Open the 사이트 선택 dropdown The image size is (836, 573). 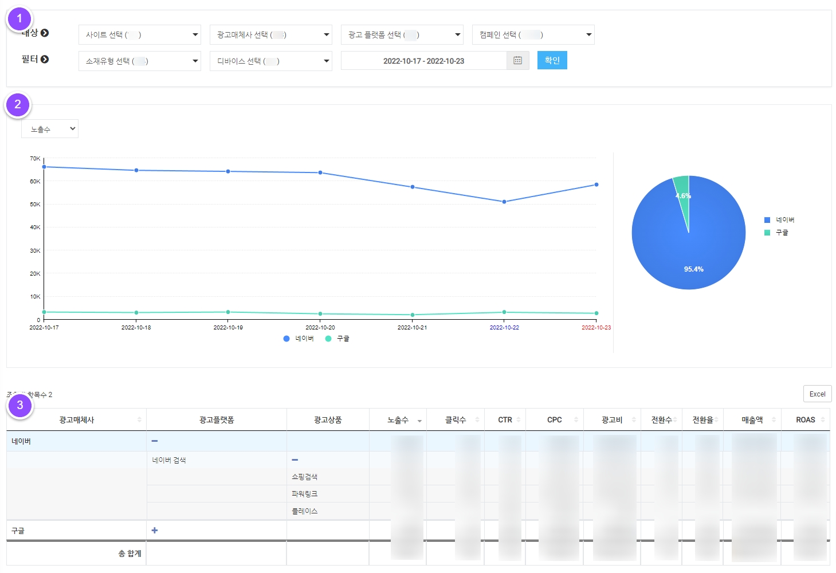click(x=139, y=35)
